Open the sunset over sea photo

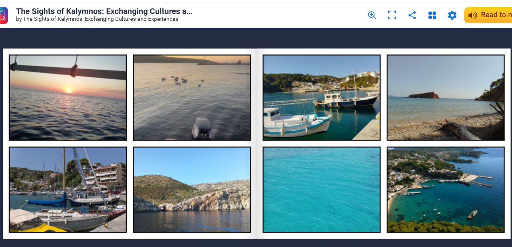point(68,98)
